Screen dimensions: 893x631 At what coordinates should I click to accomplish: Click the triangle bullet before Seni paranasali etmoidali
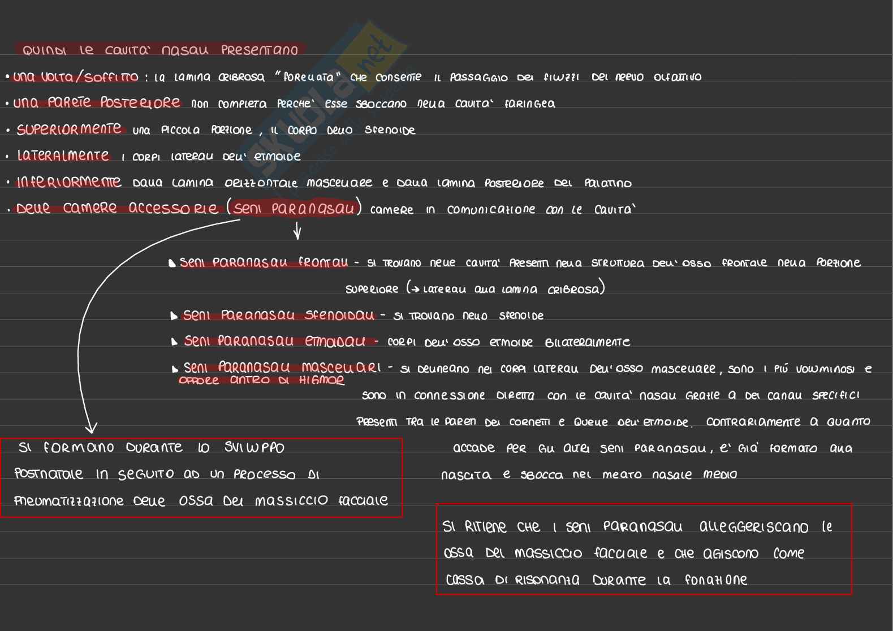pos(174,342)
